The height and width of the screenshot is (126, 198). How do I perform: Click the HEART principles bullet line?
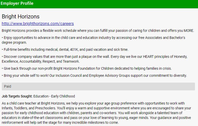point(94,57)
